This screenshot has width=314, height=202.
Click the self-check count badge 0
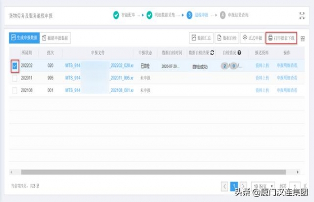233,66
